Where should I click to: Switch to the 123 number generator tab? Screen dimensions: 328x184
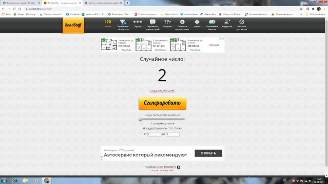click(x=108, y=24)
